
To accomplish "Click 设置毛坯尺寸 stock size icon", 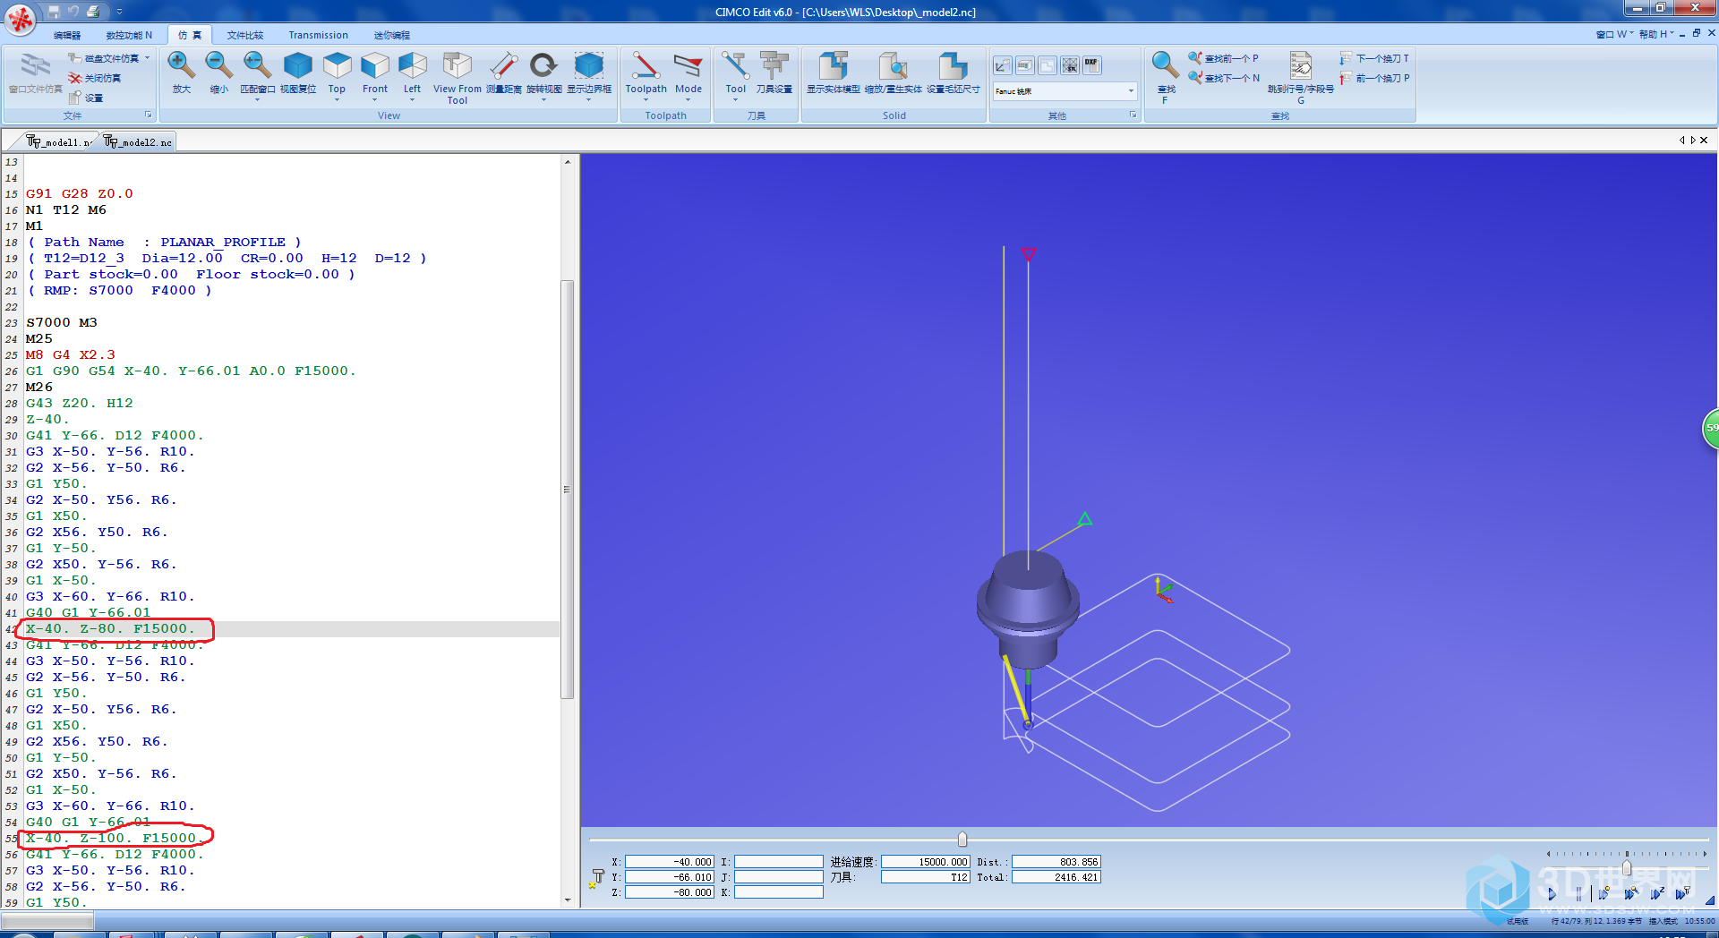I will (954, 66).
